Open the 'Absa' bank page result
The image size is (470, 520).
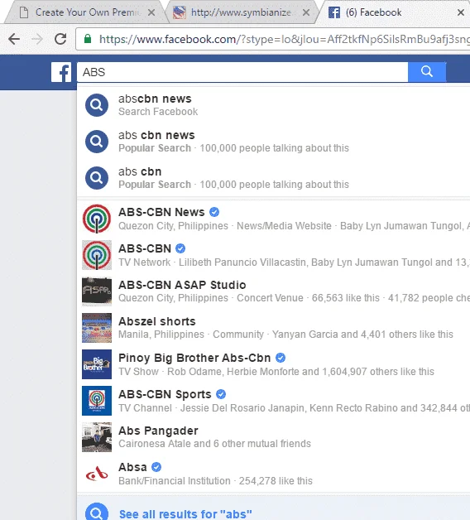click(273, 474)
